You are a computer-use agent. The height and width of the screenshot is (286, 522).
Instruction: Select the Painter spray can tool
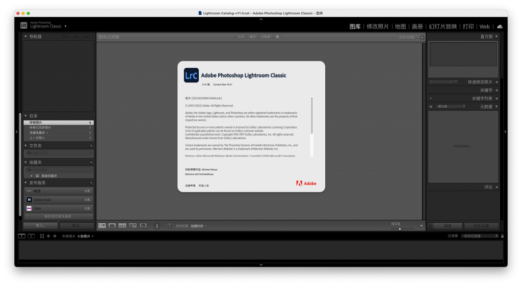pyautogui.click(x=157, y=226)
